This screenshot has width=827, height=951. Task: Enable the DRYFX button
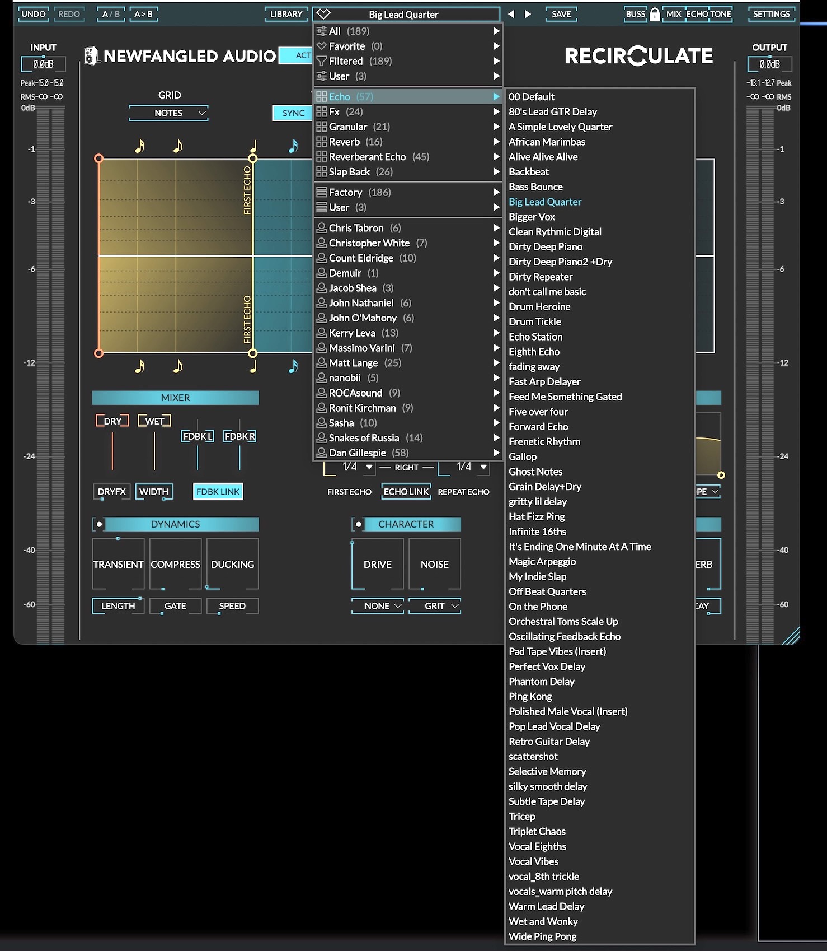(x=112, y=492)
